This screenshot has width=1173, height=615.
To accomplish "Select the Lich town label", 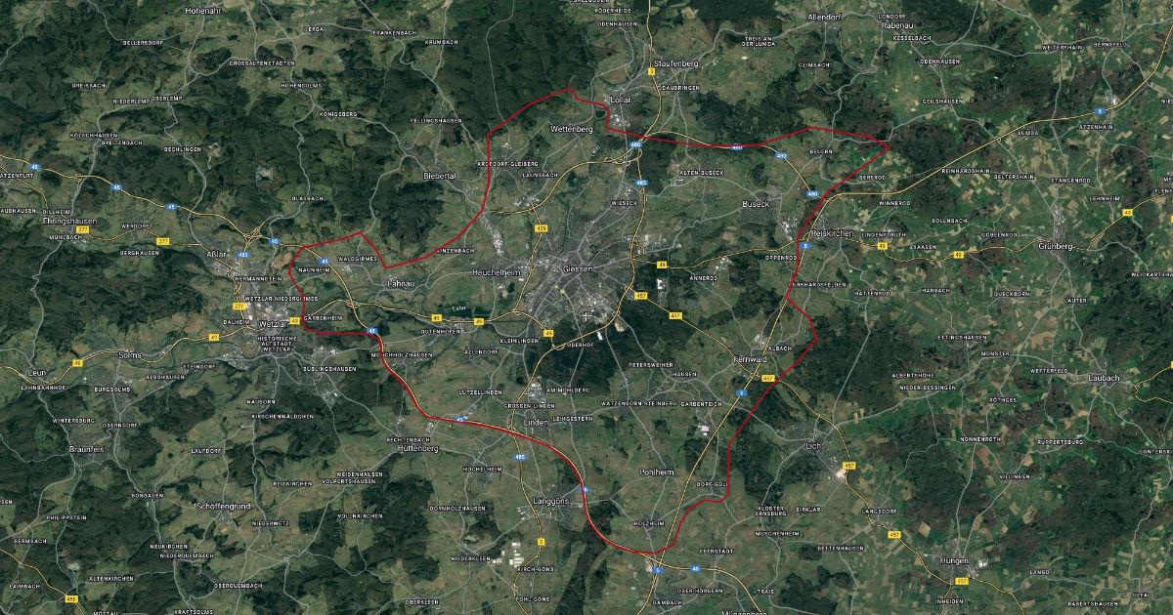I will click(x=812, y=445).
